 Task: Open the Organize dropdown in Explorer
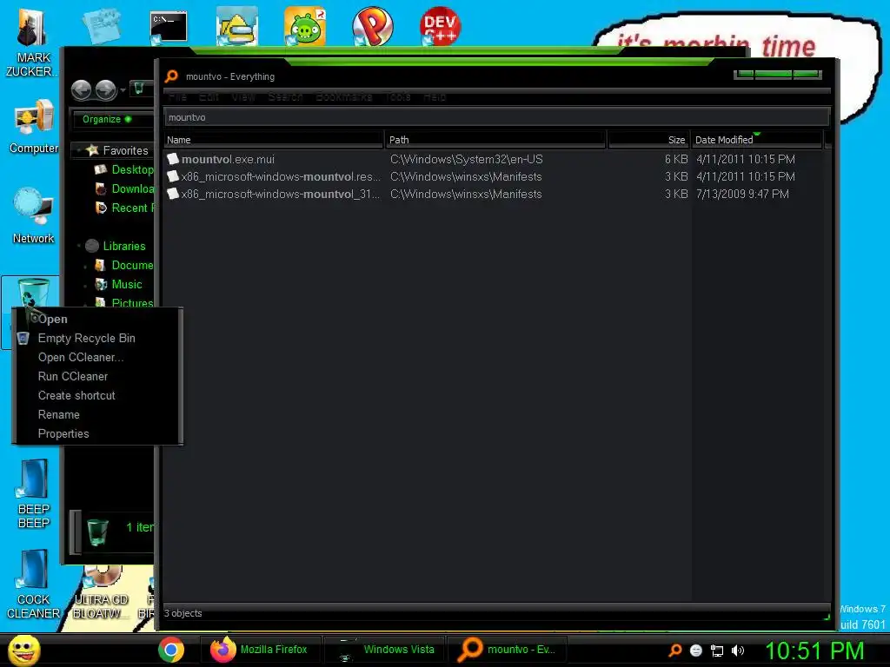[x=107, y=119]
